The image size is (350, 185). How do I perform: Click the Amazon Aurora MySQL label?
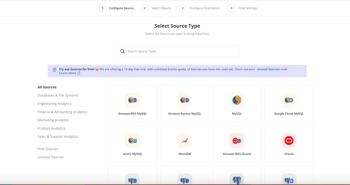pos(184,114)
